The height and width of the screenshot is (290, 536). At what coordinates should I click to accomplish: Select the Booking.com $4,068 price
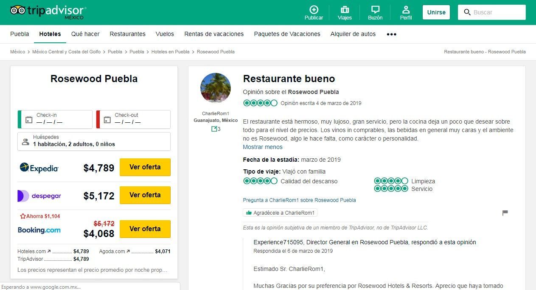(x=99, y=234)
